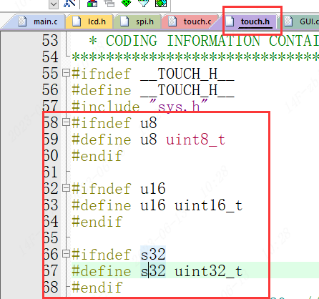Open Options for Target wand icon
This screenshot has height=299, width=319.
tap(69, 4)
